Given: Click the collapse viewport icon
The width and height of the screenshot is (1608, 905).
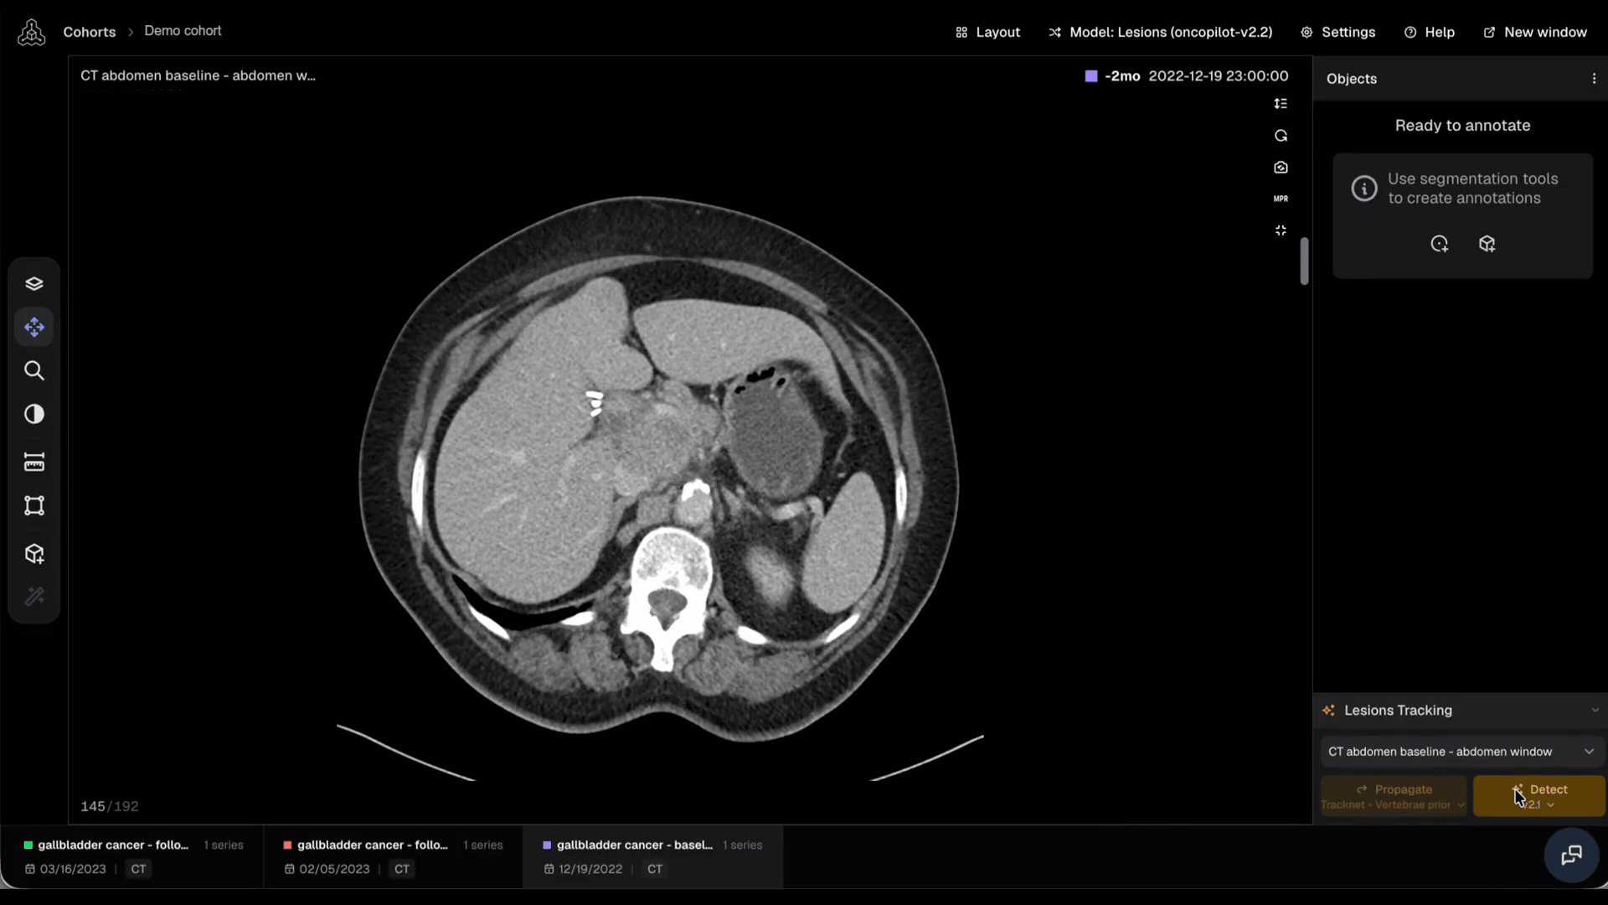Looking at the screenshot, I should click(x=1281, y=230).
